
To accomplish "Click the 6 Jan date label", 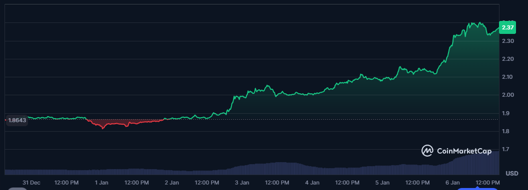I will [452, 183].
